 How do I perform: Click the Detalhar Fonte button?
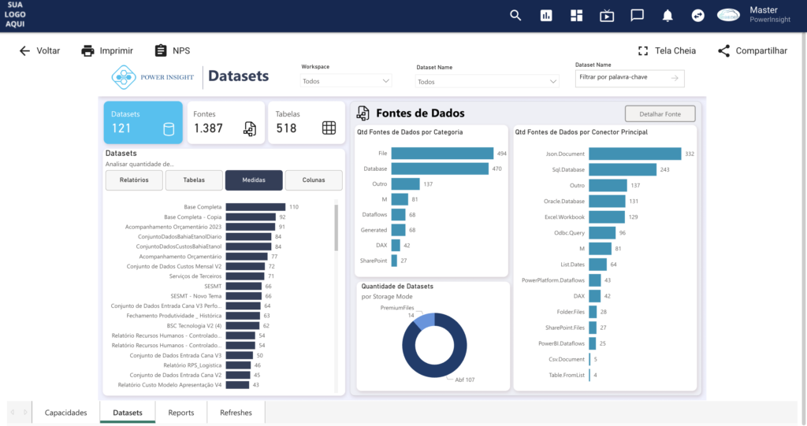pyautogui.click(x=660, y=114)
